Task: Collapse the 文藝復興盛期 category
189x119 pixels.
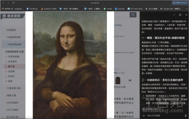Action: (13, 44)
